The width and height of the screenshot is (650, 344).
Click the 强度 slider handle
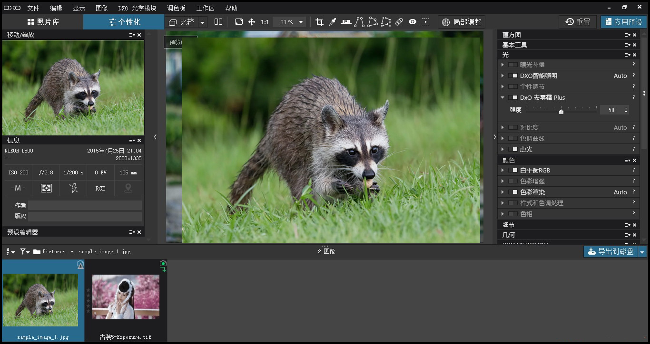[x=561, y=112]
